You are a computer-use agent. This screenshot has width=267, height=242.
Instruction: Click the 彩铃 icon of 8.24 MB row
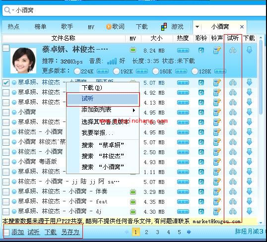(x=201, y=51)
